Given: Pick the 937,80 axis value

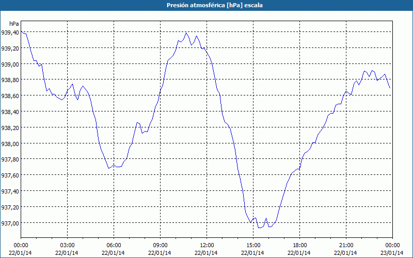Looking at the screenshot, I should [x=10, y=159].
